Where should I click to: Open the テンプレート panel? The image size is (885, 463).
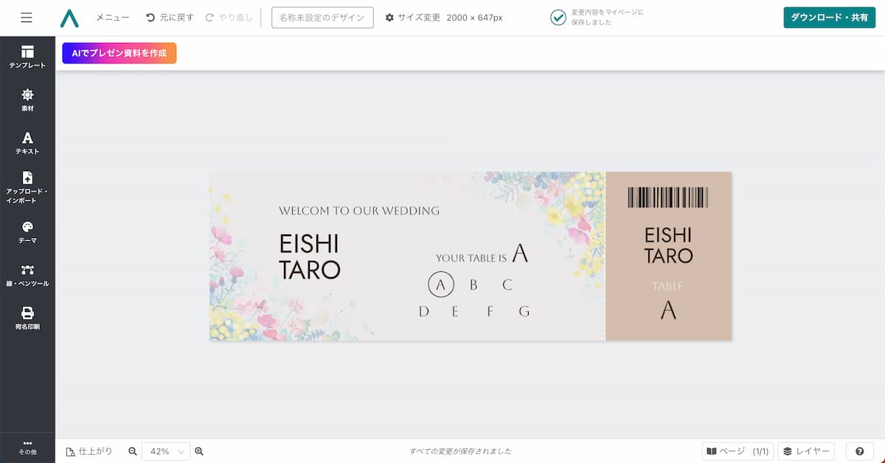(x=27, y=57)
